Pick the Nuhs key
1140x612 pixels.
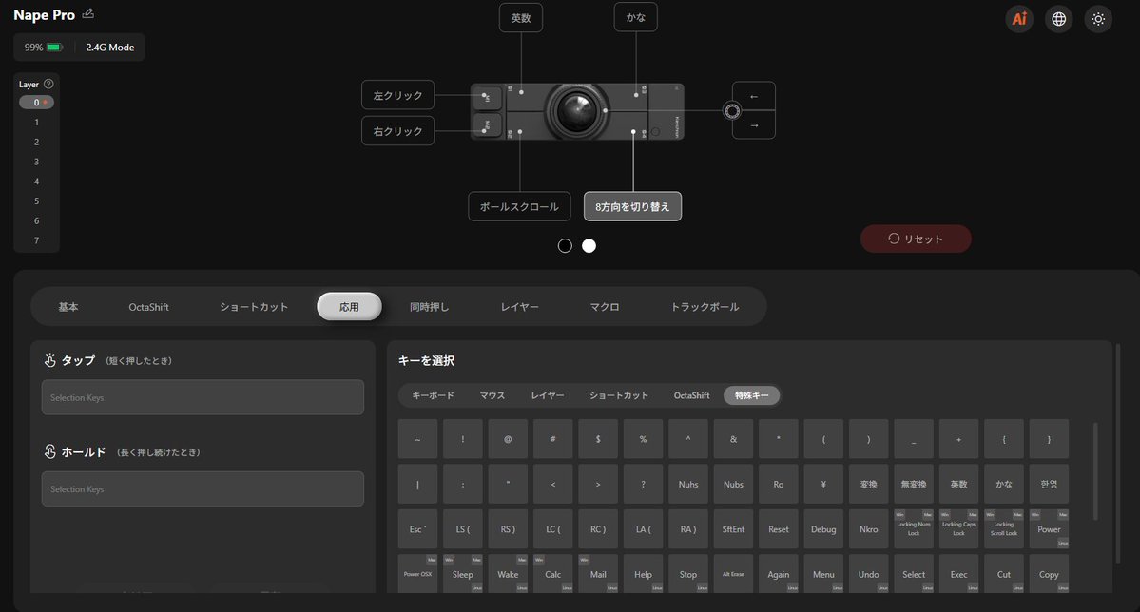click(x=687, y=484)
